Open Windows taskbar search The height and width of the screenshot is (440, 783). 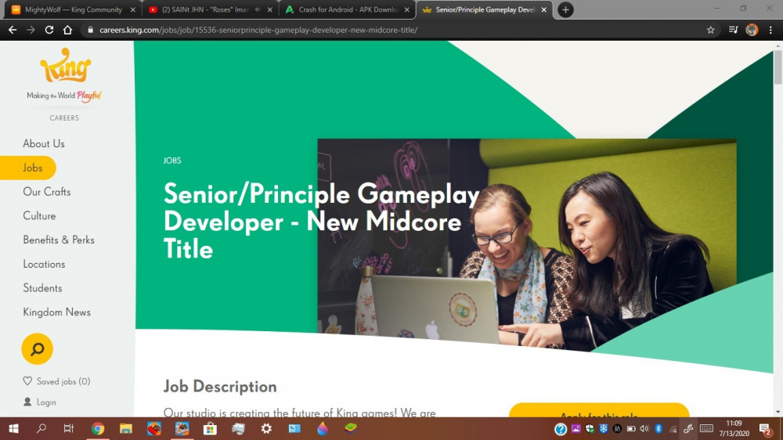tap(41, 428)
